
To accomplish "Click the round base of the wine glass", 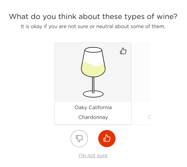I will (93, 94).
